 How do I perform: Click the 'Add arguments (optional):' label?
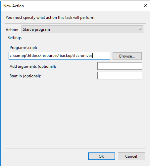[x=33, y=66]
